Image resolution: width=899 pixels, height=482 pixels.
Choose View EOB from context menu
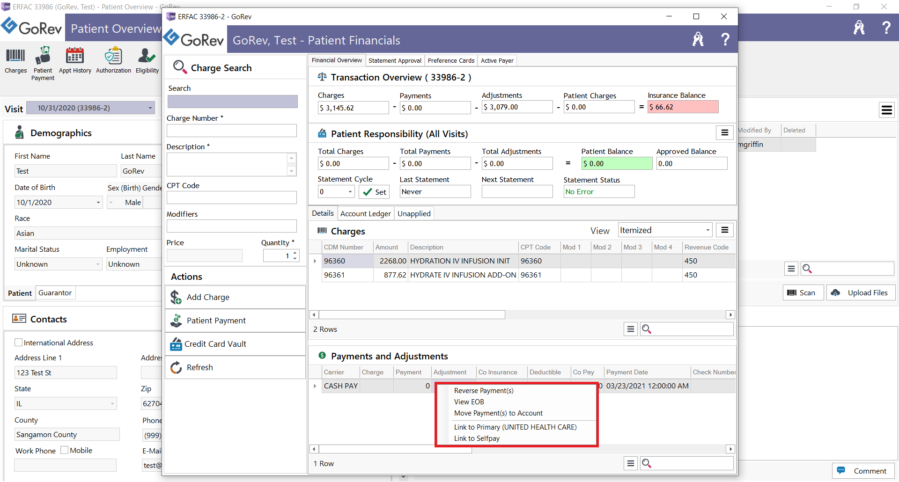[x=469, y=402]
